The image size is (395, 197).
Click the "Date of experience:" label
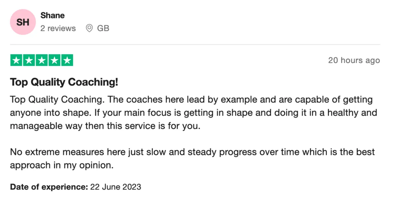coord(49,187)
